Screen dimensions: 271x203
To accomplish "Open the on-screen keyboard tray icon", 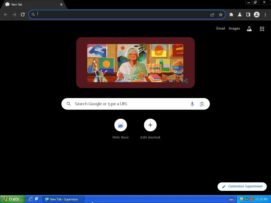I will point(231,199).
